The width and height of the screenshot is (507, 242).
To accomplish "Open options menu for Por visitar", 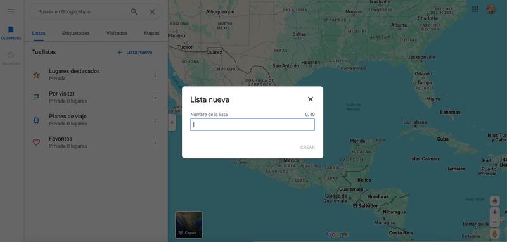I will (155, 98).
